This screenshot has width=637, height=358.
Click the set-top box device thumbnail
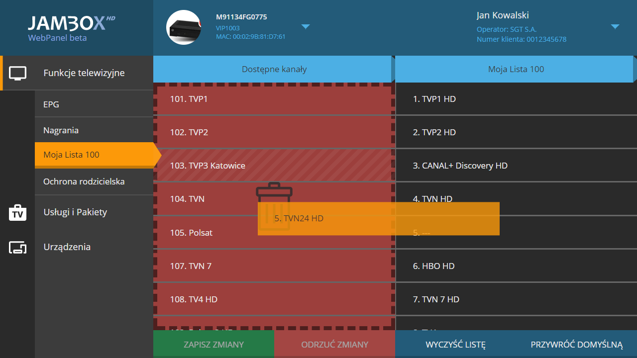(x=184, y=27)
